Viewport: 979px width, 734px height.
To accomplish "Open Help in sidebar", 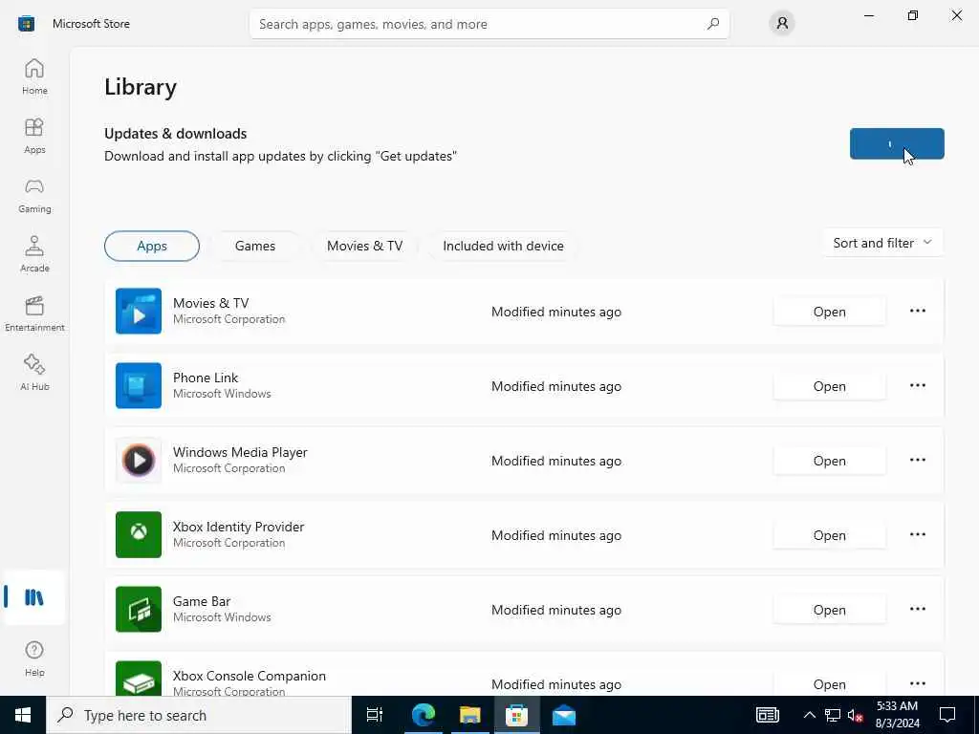I will click(x=34, y=659).
